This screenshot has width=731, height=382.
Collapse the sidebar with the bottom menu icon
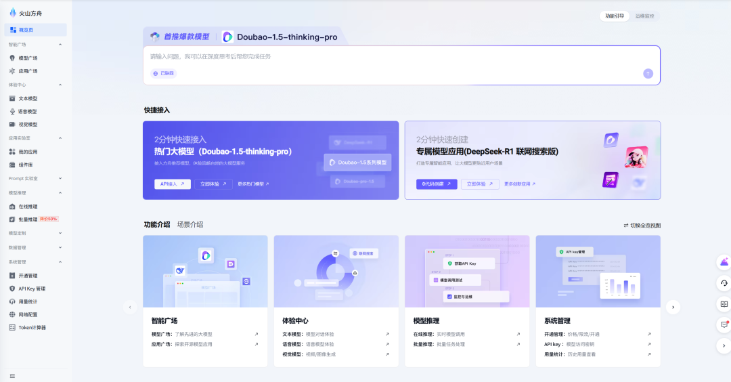point(12,376)
